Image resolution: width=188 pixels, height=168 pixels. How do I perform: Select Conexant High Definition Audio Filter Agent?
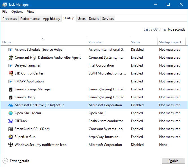point(48,58)
